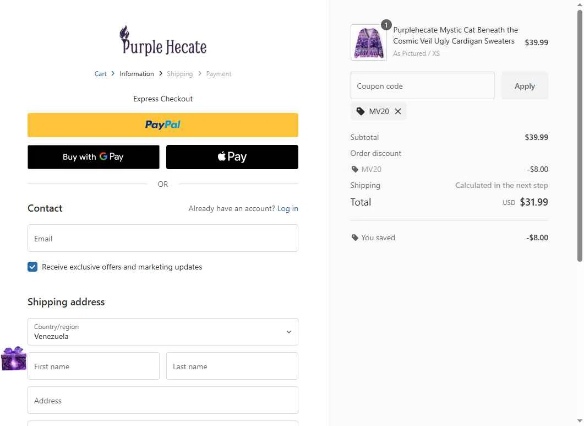This screenshot has height=426, width=584.
Task: Open the cardigan sweater product thumbnail
Action: [x=368, y=42]
